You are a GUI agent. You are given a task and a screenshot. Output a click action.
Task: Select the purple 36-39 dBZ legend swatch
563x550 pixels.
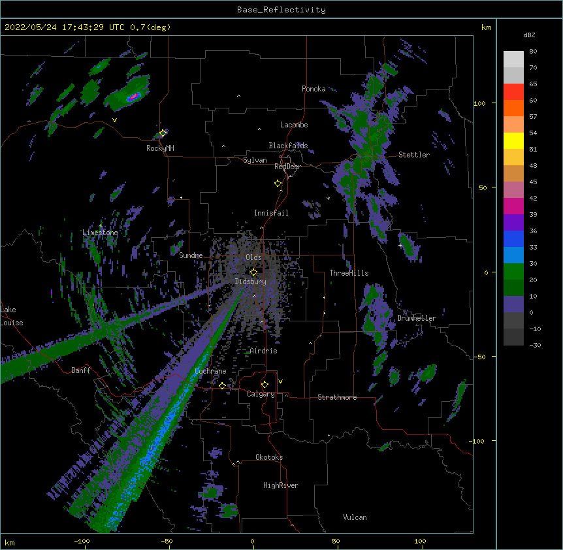[513, 223]
